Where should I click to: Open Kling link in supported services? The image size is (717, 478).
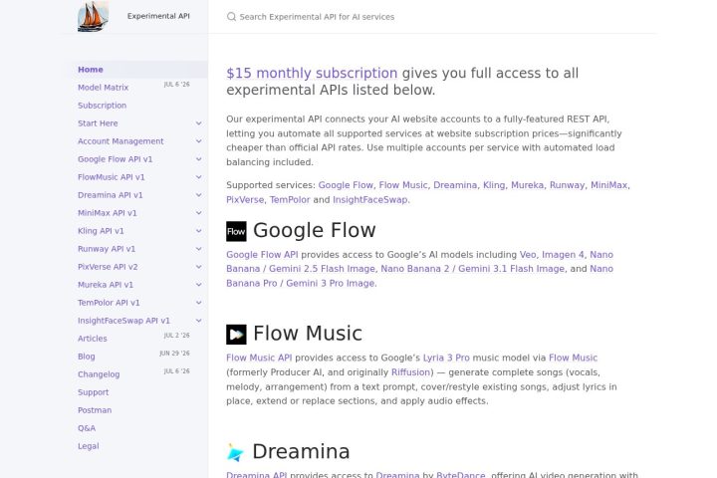point(494,185)
